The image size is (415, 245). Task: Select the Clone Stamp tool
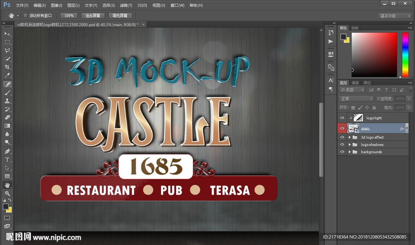point(7,101)
